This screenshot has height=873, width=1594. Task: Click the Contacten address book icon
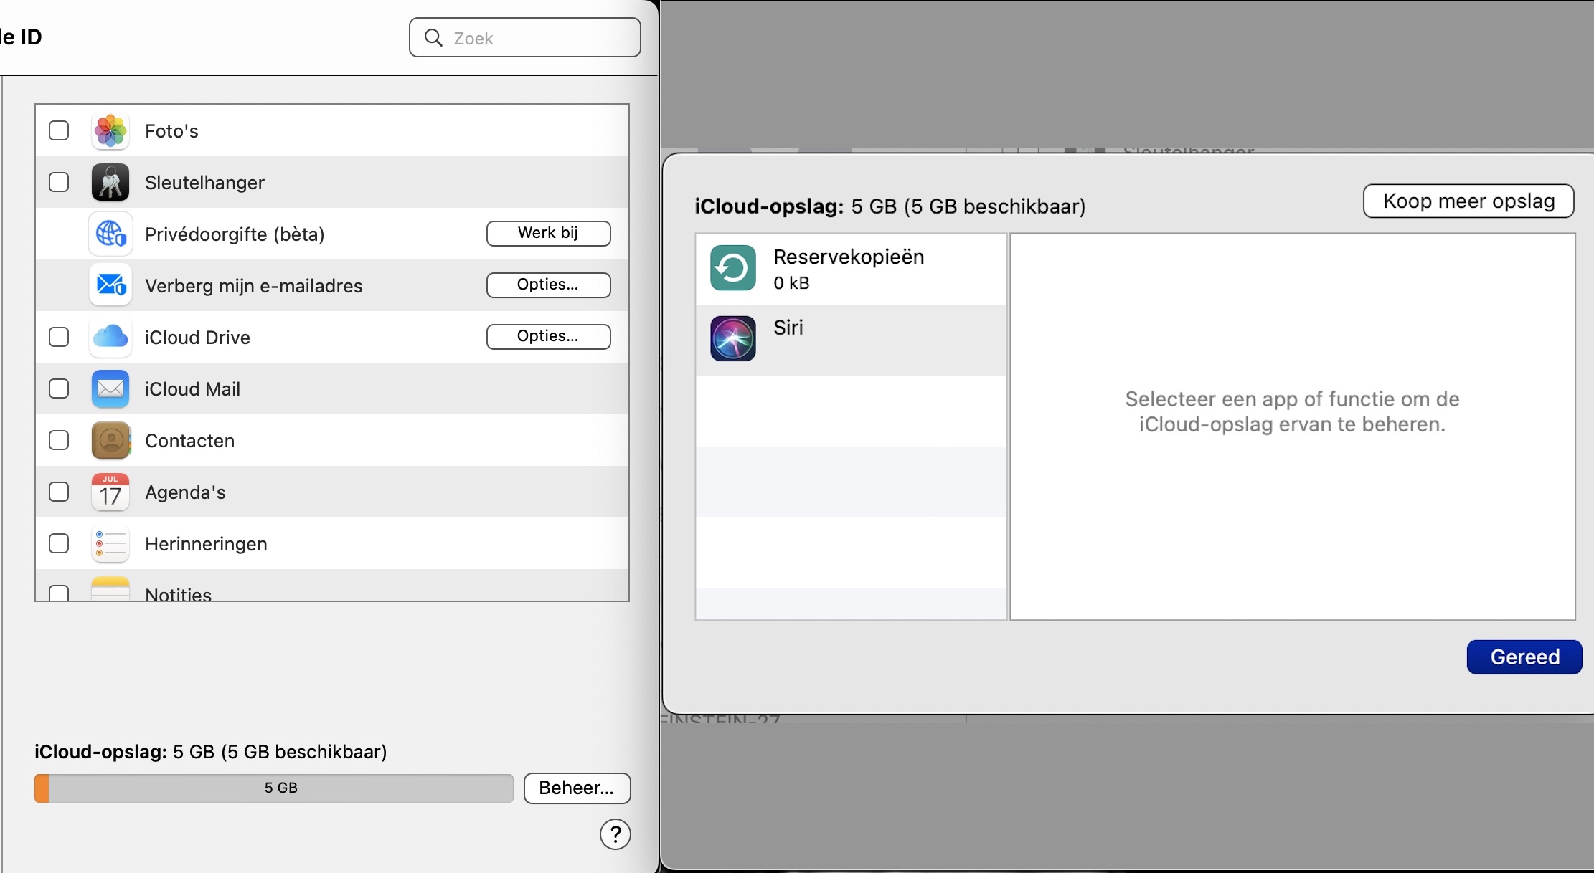coord(110,440)
